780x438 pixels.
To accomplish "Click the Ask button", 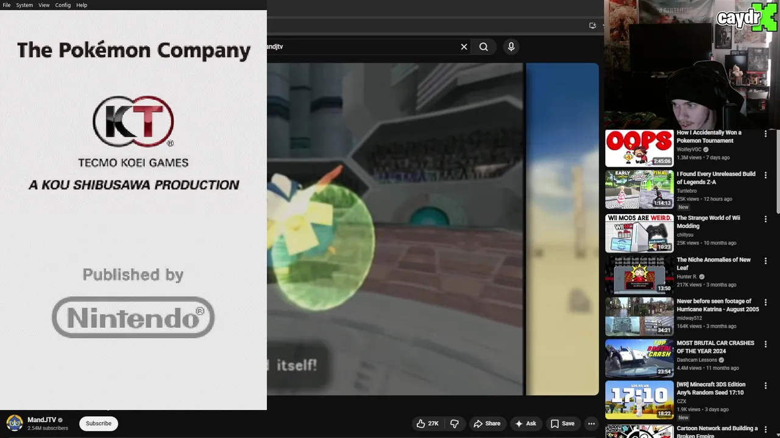I will click(525, 423).
